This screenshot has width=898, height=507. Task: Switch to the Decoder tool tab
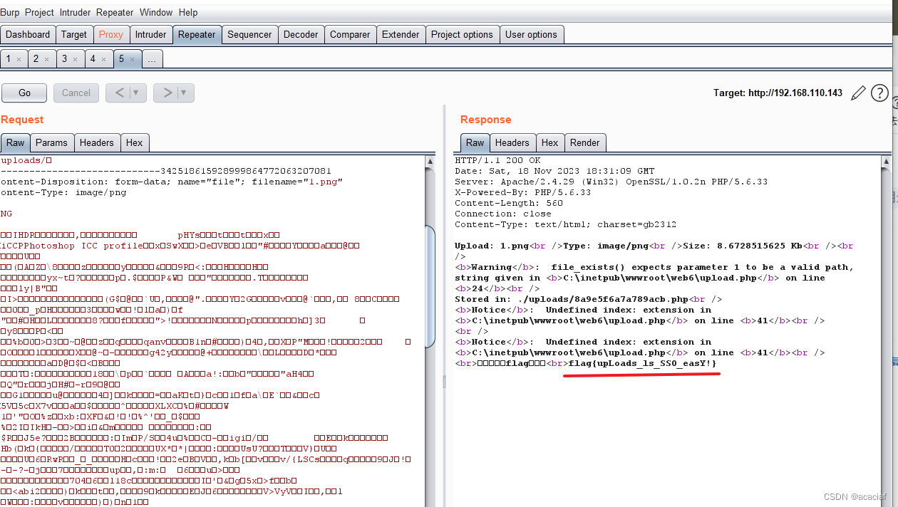point(301,34)
